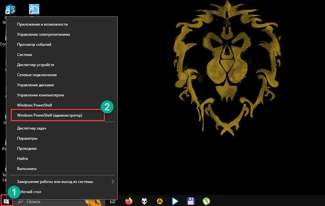This screenshot has height=206, width=325.
Task: Expand Завершение работы или выход из системы submenu
Action: pyautogui.click(x=62, y=182)
